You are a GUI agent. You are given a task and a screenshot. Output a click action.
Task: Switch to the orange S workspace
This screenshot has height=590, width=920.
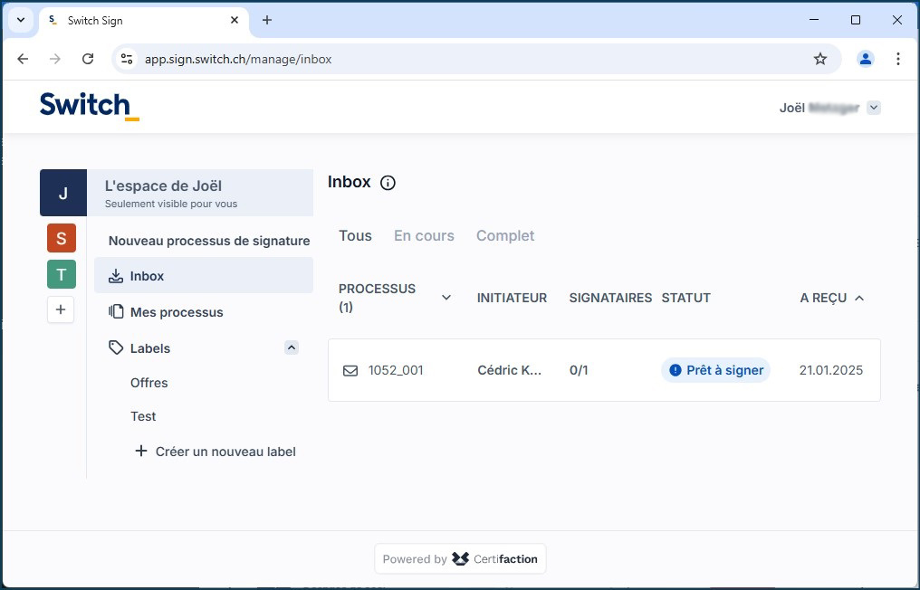(x=62, y=238)
